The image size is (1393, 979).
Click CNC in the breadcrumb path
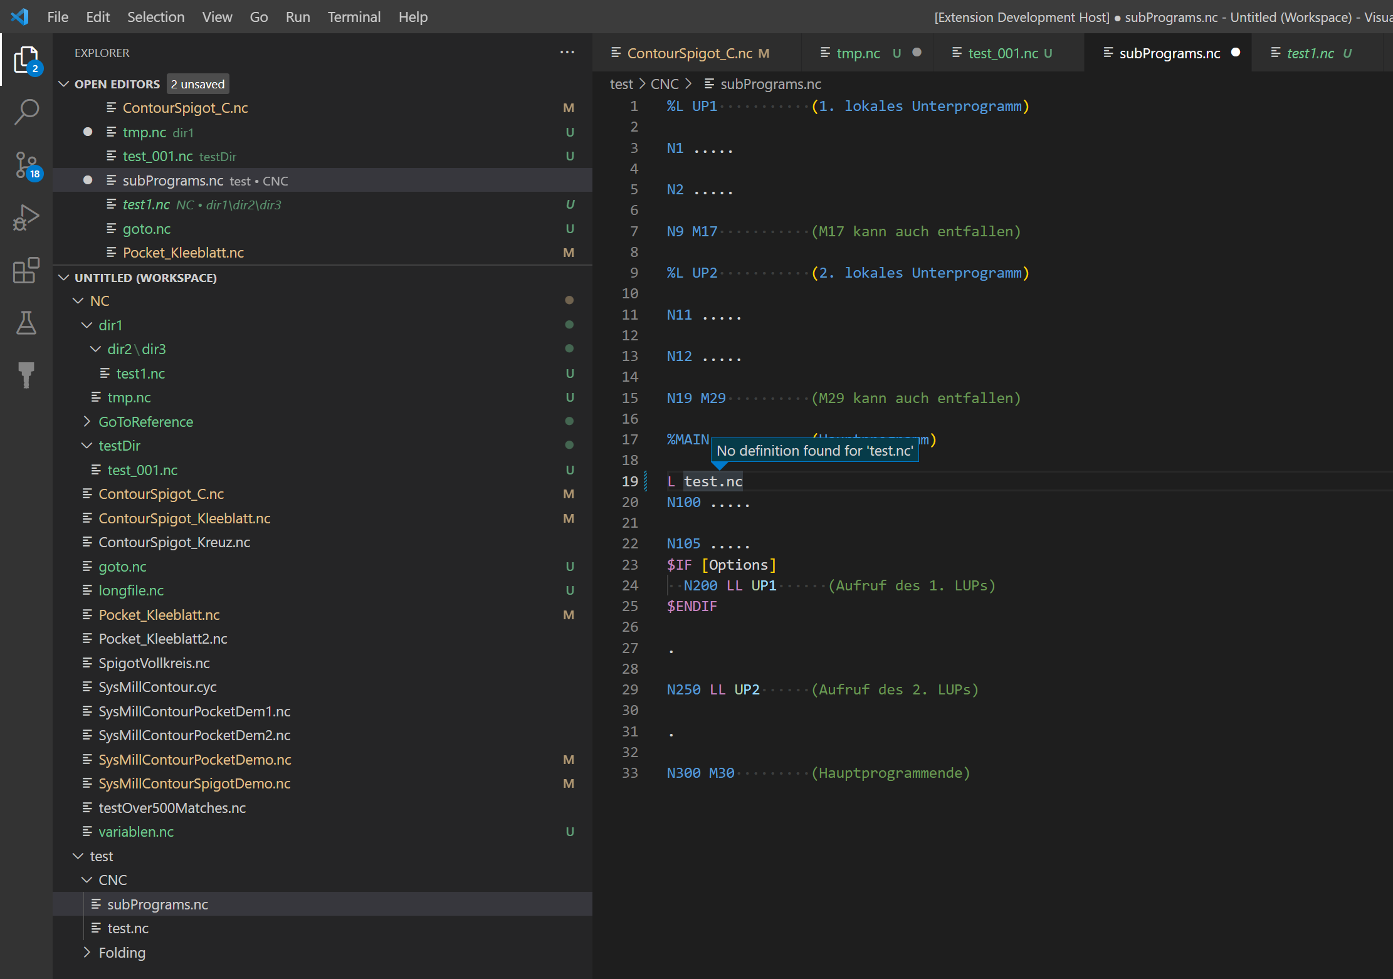(x=664, y=84)
